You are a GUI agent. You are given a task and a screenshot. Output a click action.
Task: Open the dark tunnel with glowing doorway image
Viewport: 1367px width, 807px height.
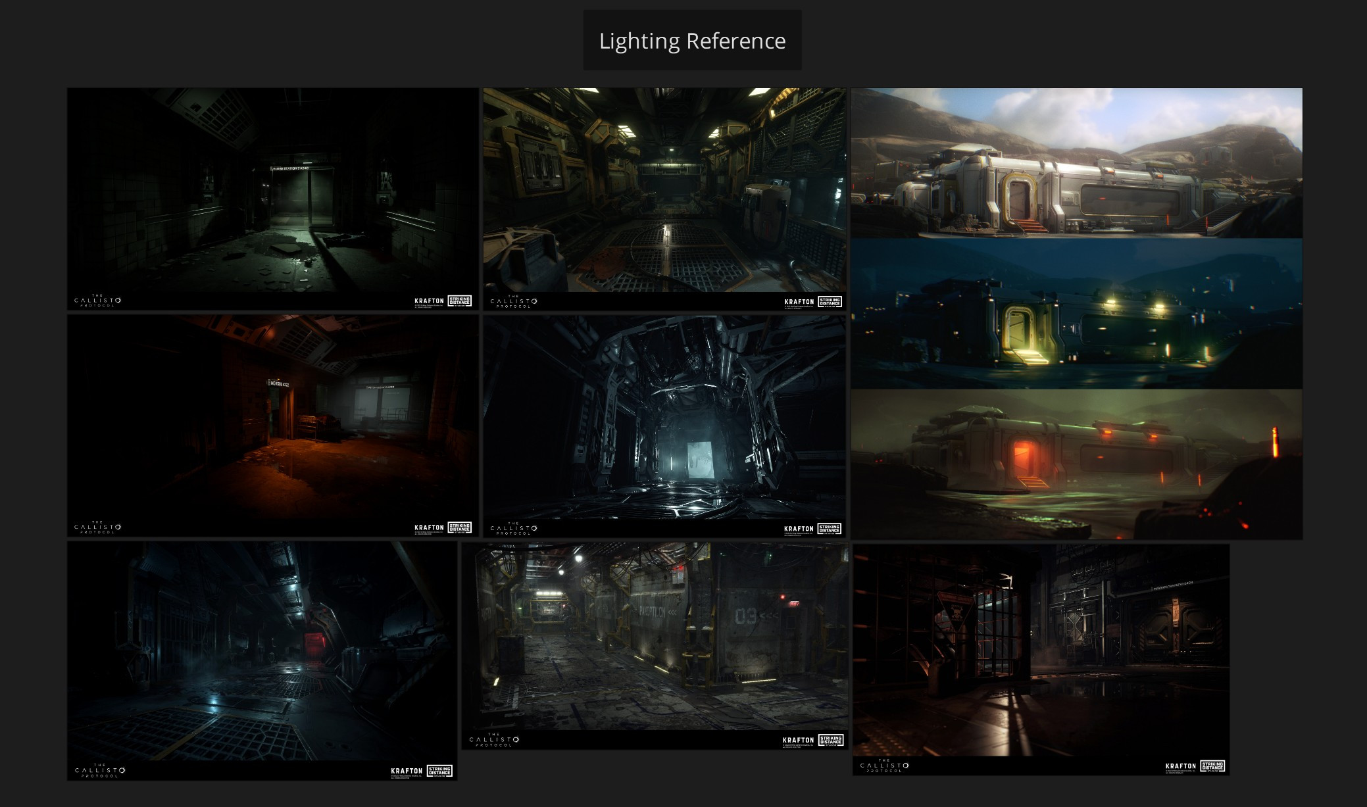pos(664,426)
